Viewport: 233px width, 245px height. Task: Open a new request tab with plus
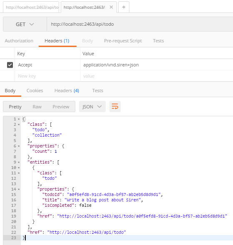coord(124,7)
